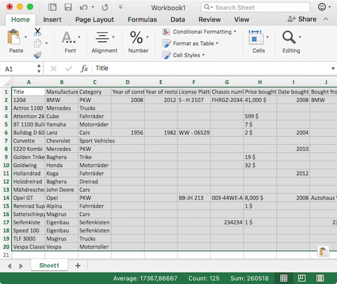Click the Redo circular arrow icon
This screenshot has height=284, width=337.
coord(105,7)
